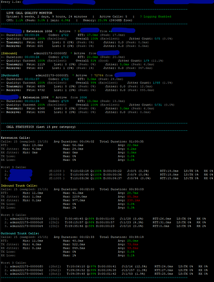This screenshot has width=214, height=282.
Task: Select "Total Duration: 00:38:19"
Action: pos(122,237)
